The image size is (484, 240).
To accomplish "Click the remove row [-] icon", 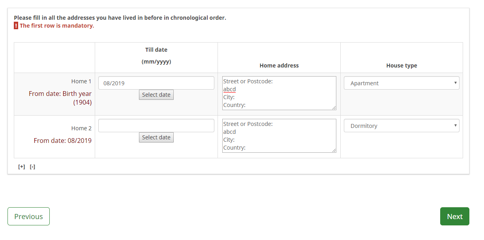I will pyautogui.click(x=32, y=167).
